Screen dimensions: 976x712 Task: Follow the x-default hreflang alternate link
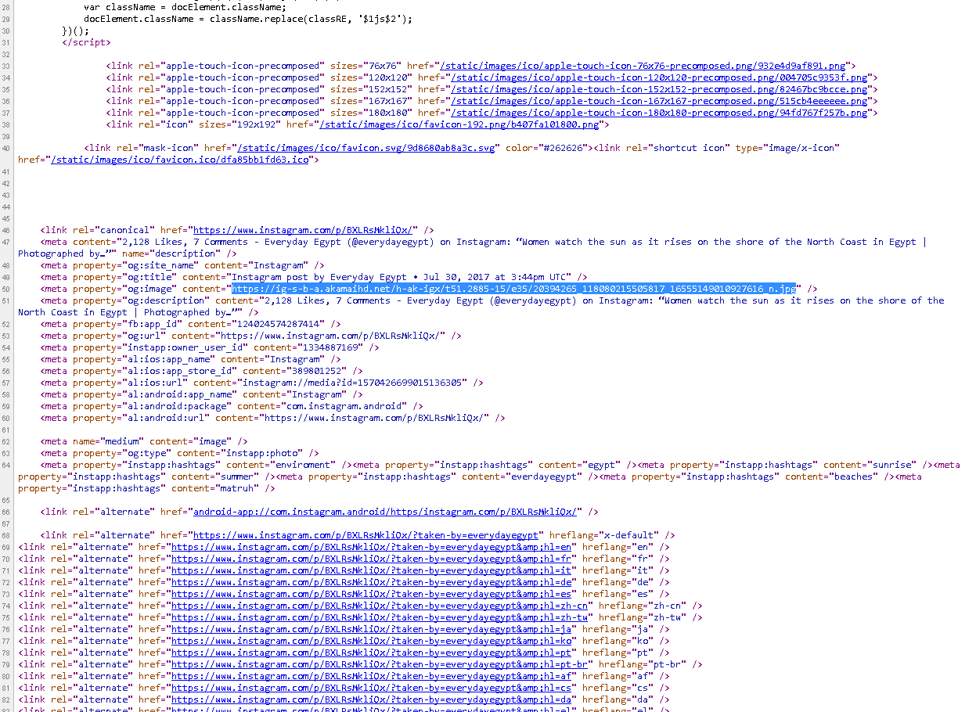tap(366, 535)
